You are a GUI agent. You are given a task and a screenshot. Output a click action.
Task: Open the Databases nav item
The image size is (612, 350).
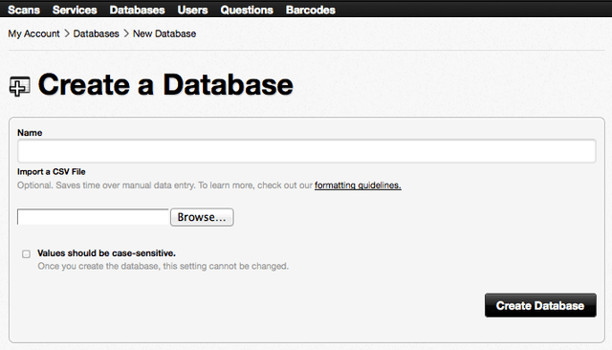(137, 10)
